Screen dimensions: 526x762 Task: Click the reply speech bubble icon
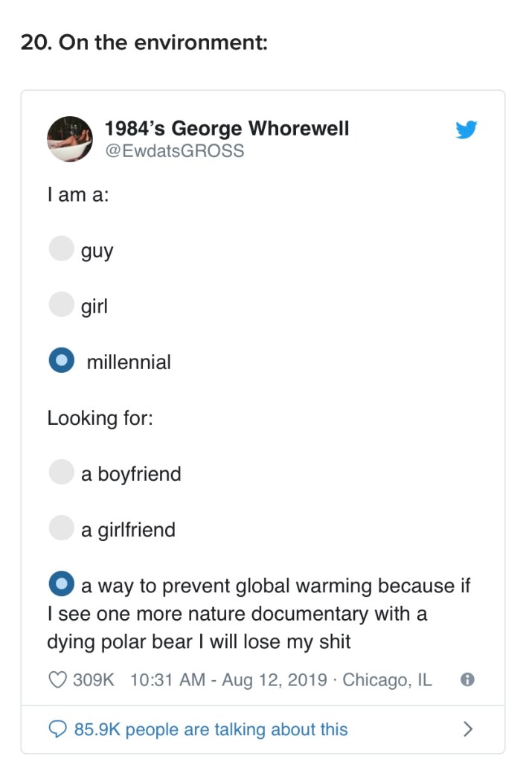58,729
